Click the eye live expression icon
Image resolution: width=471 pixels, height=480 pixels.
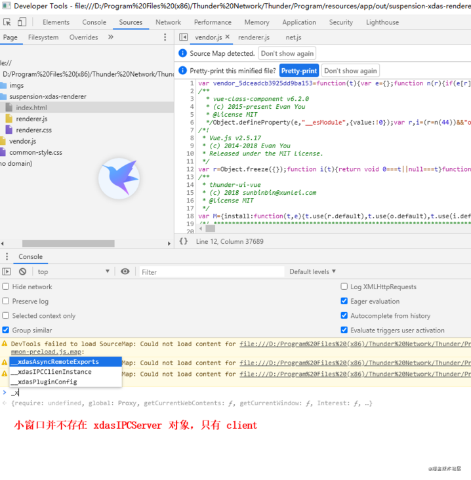tap(125, 271)
